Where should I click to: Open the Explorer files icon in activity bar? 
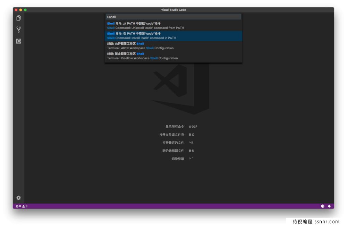[19, 18]
